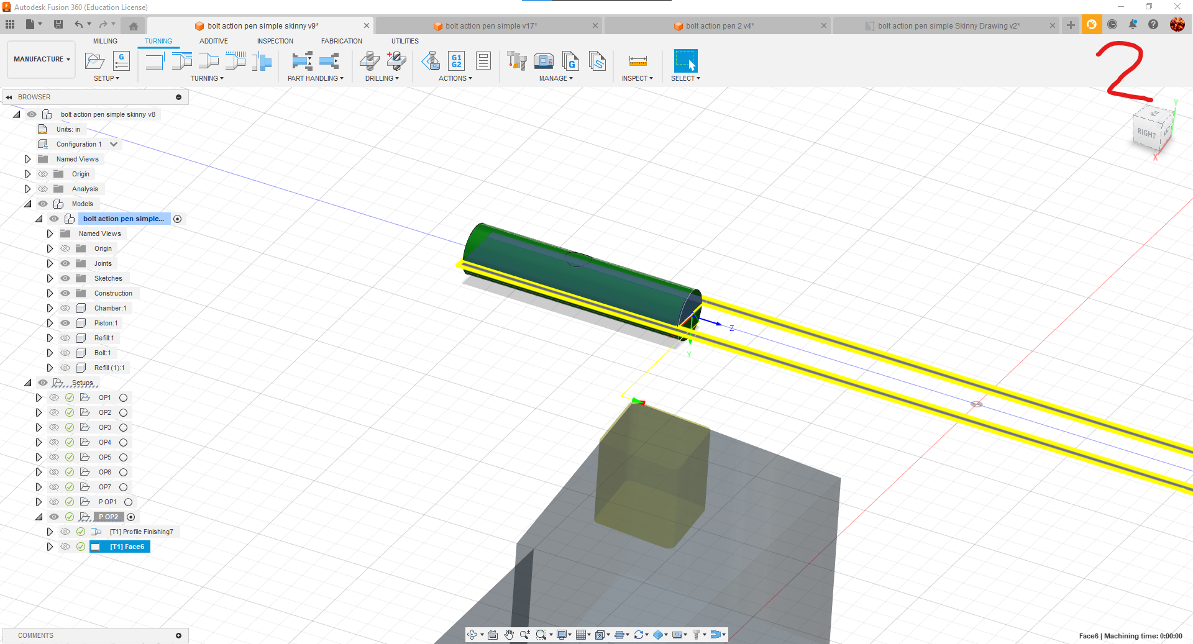Open the TURNING panel dropdown
This screenshot has height=644, width=1193.
pyautogui.click(x=207, y=78)
